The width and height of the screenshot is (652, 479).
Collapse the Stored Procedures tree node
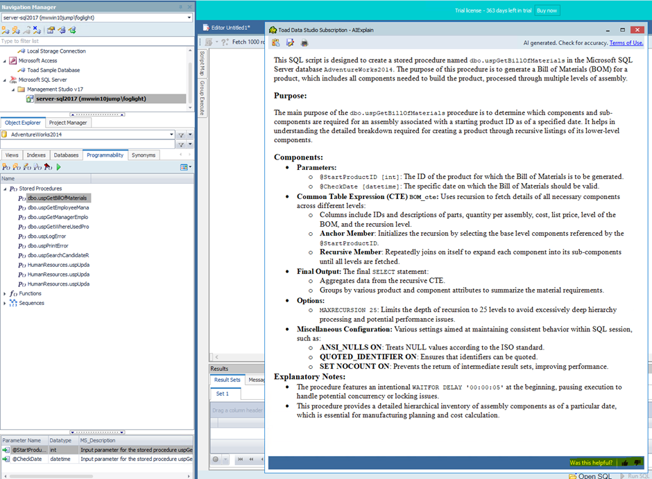coord(5,189)
